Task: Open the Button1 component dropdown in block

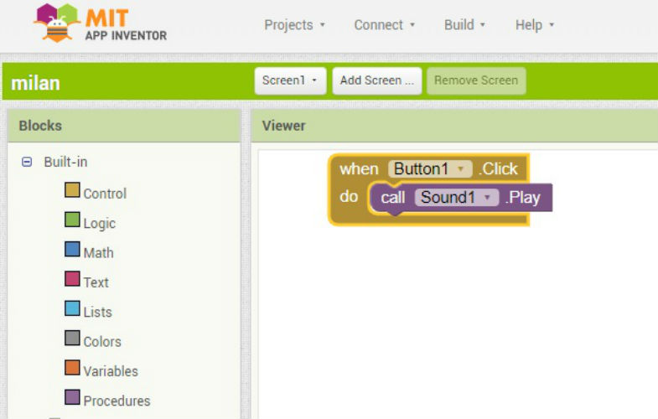Action: [430, 169]
